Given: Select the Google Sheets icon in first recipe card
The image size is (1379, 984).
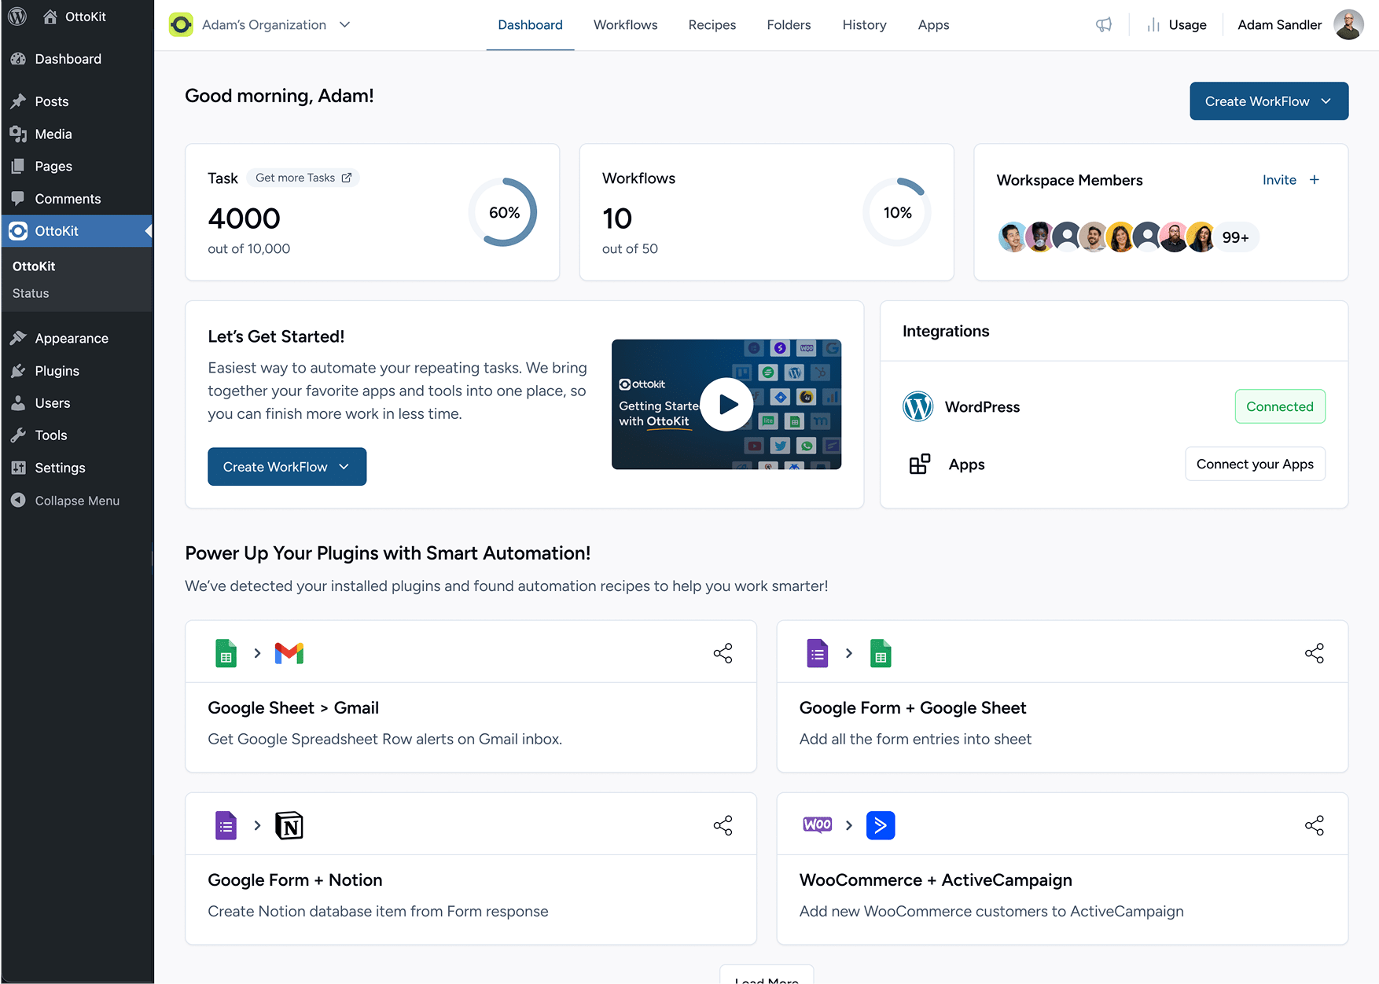Looking at the screenshot, I should point(226,652).
